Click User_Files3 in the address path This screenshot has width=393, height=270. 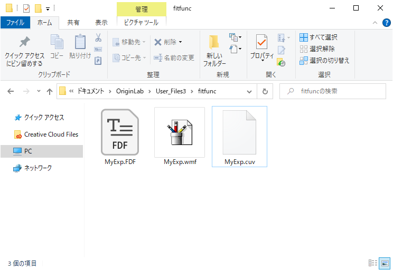coord(171,91)
